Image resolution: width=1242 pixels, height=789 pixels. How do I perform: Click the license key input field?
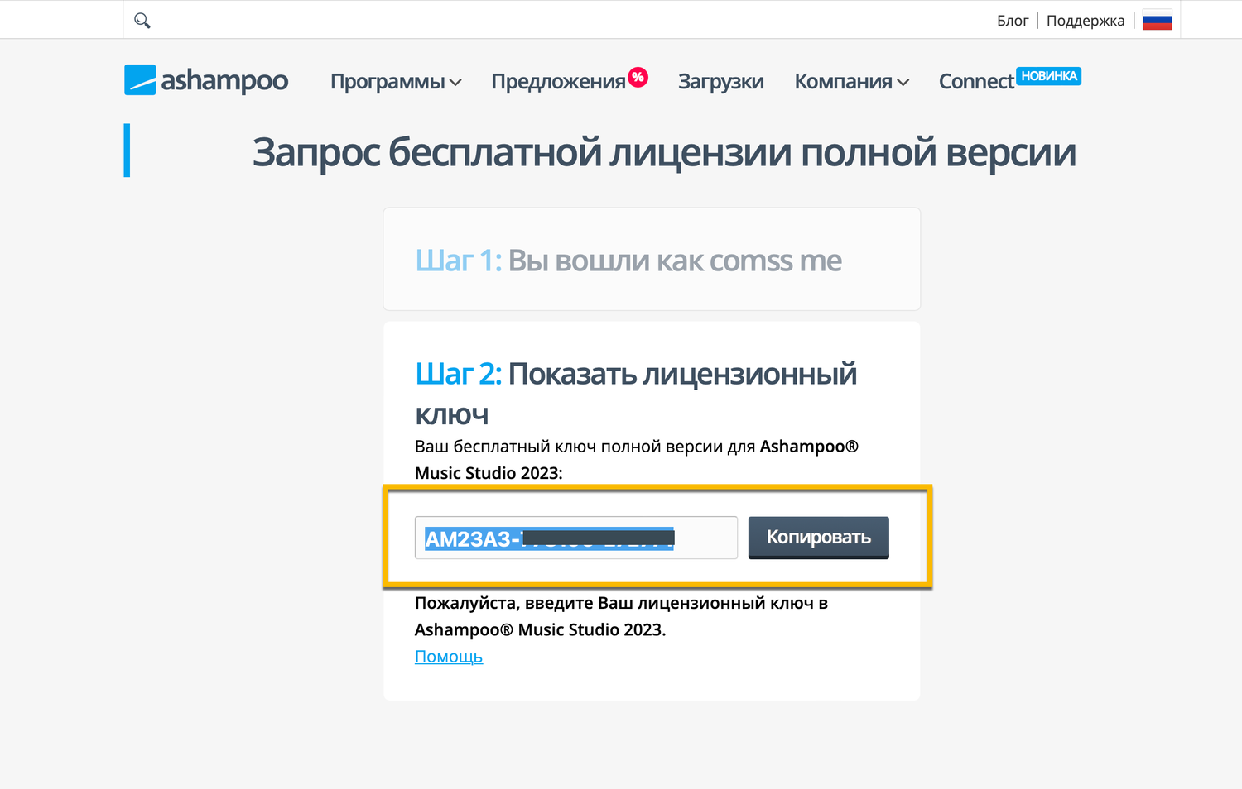pyautogui.click(x=576, y=538)
